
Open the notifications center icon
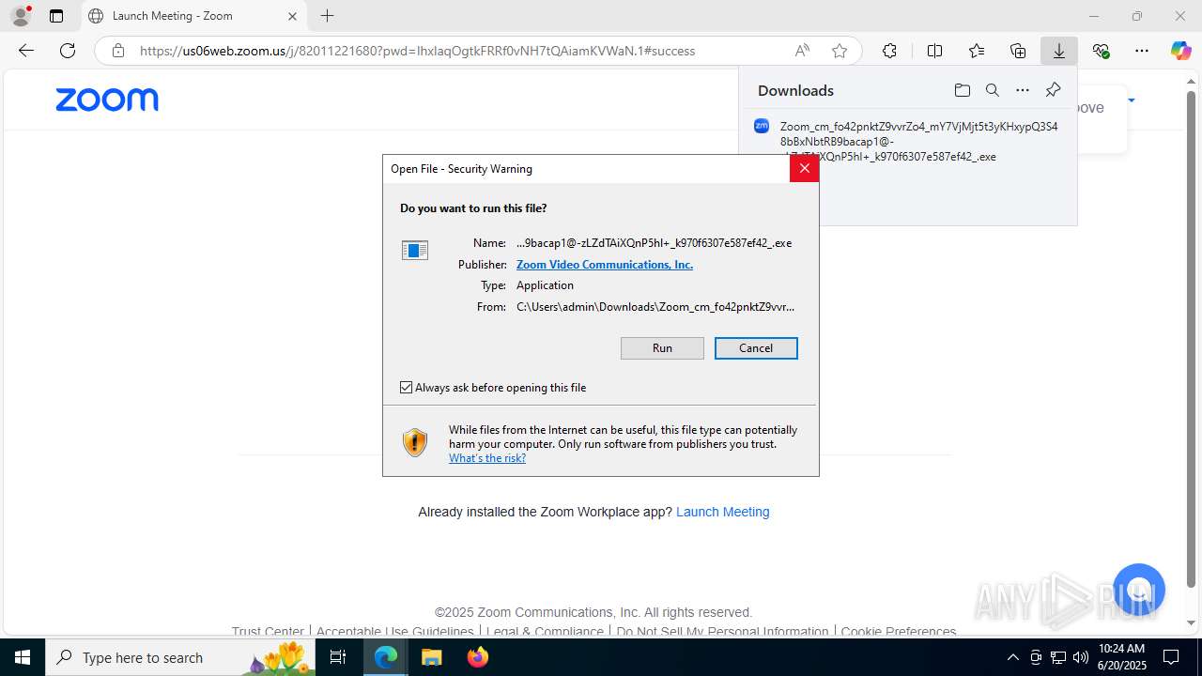coord(1171,657)
